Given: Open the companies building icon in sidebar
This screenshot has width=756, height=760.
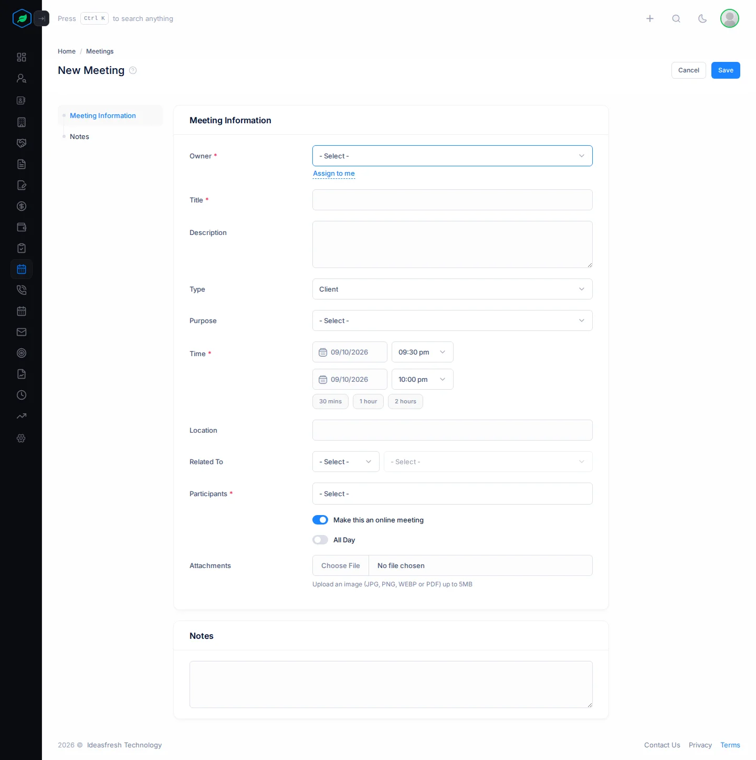Looking at the screenshot, I should tap(22, 122).
